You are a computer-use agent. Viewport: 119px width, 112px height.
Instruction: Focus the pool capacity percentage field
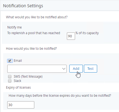pos(71,36)
